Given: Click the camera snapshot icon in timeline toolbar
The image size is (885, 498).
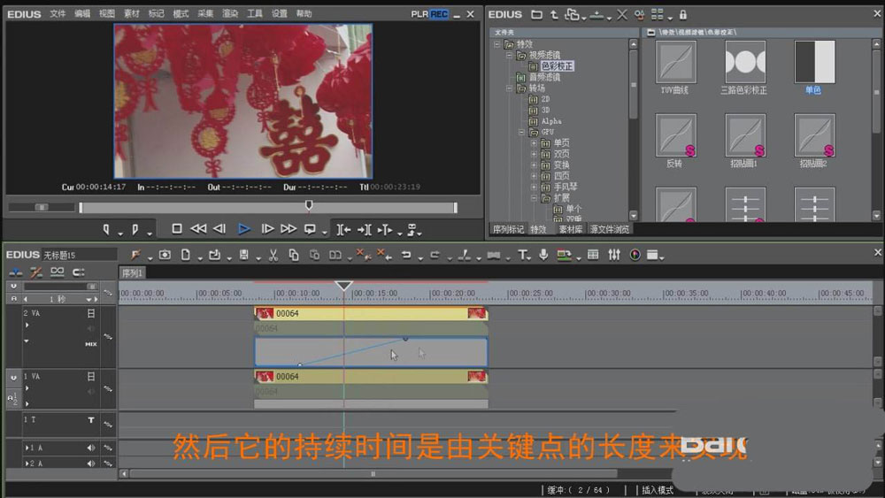Looking at the screenshot, I should pos(165,255).
